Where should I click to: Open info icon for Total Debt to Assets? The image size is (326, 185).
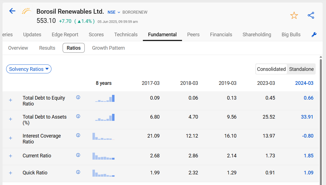pyautogui.click(x=78, y=116)
